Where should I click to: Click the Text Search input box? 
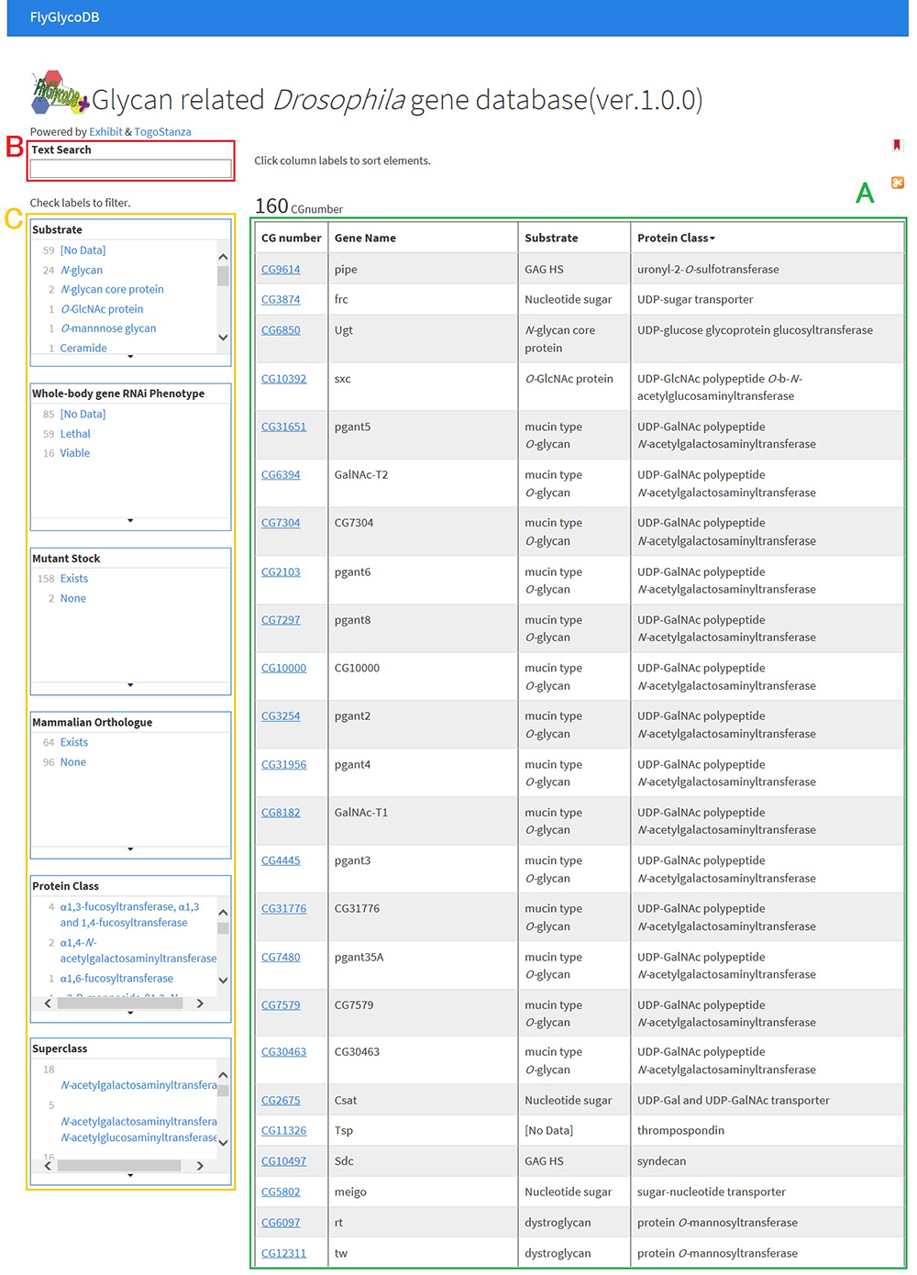click(x=130, y=169)
